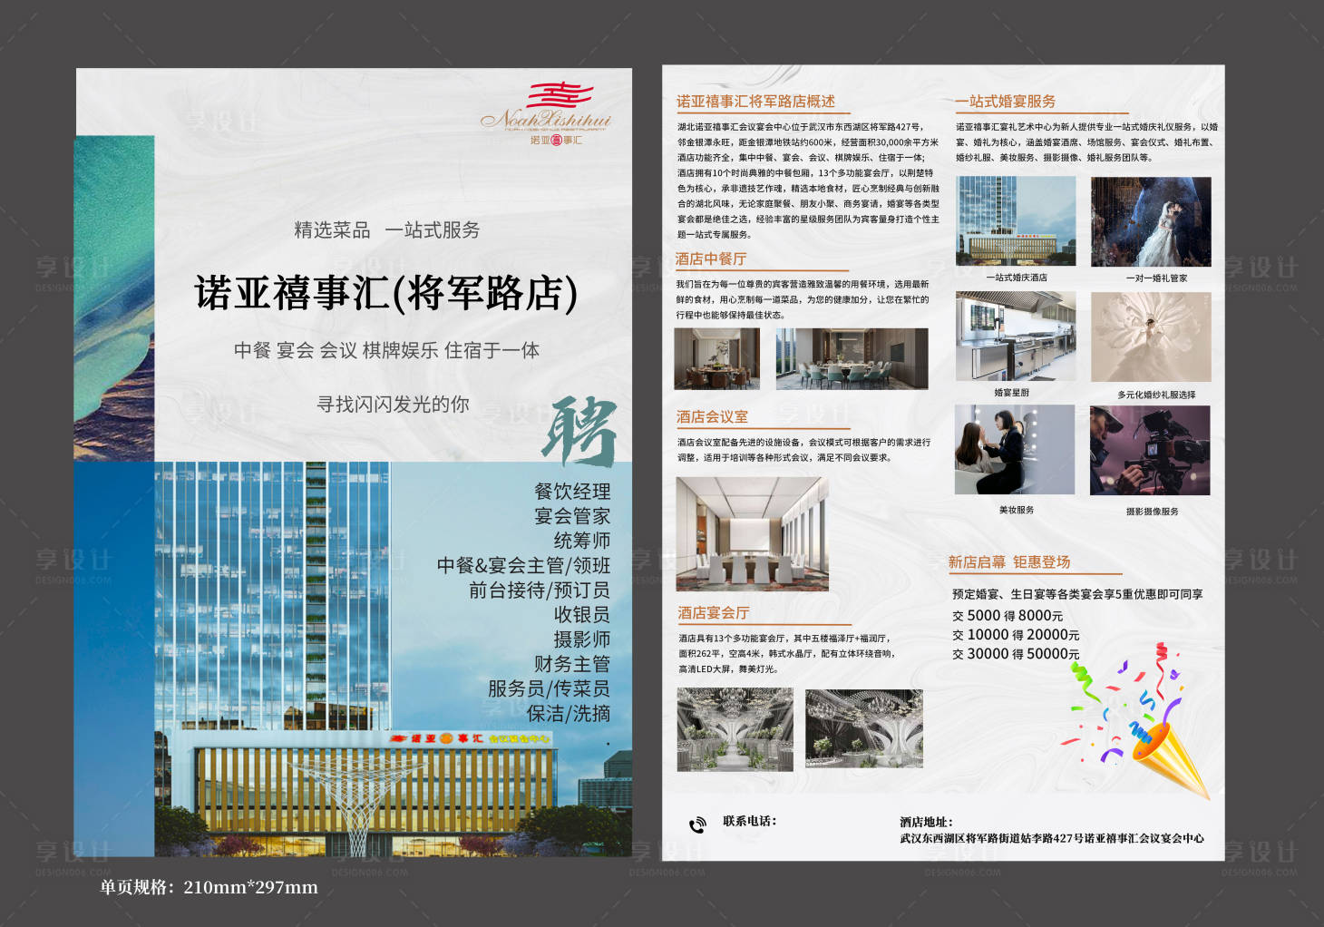Click the headline 诺亚禧事汇(将军路店)
The height and width of the screenshot is (927, 1324).
pos(385,294)
